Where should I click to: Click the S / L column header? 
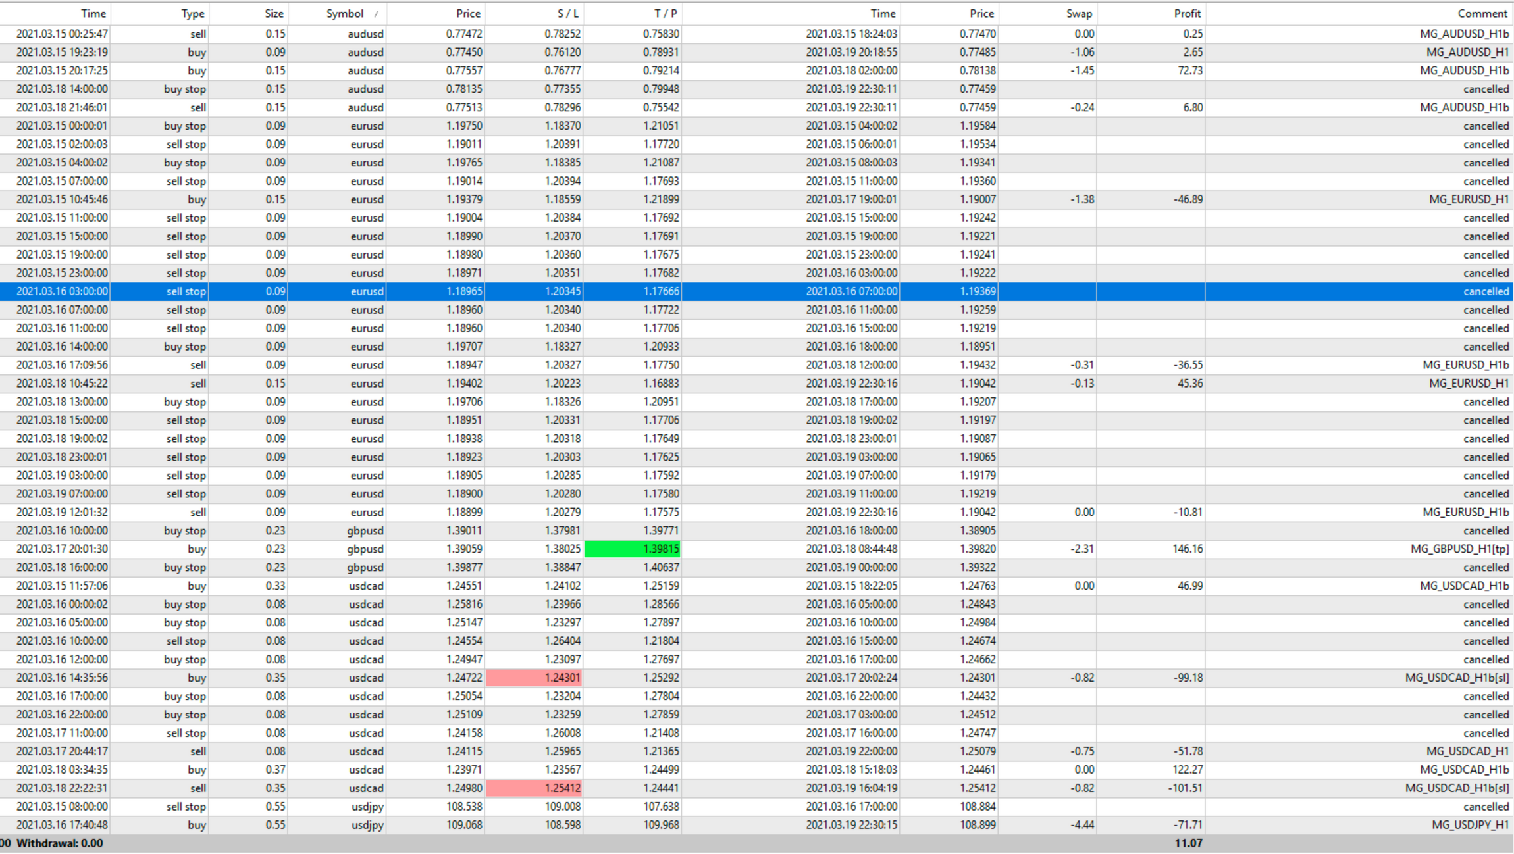567,14
